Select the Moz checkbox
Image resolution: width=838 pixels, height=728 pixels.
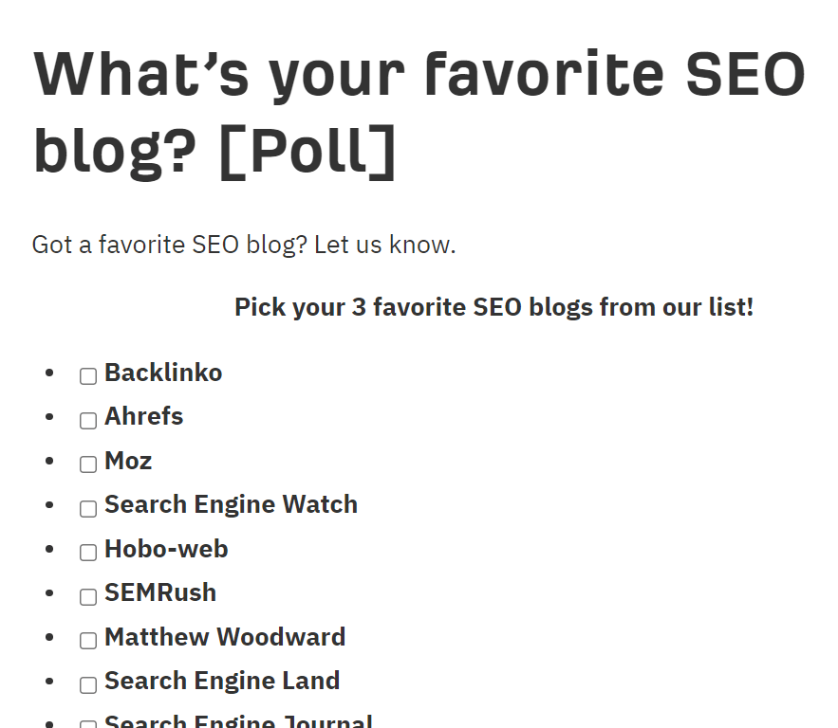coord(88,464)
